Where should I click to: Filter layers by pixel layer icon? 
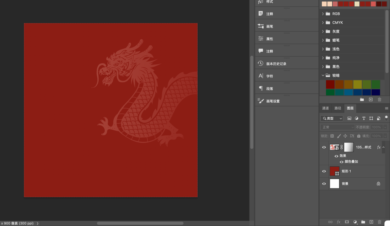tap(349, 118)
